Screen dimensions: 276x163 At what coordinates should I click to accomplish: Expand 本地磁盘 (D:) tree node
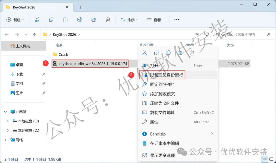[8, 131]
